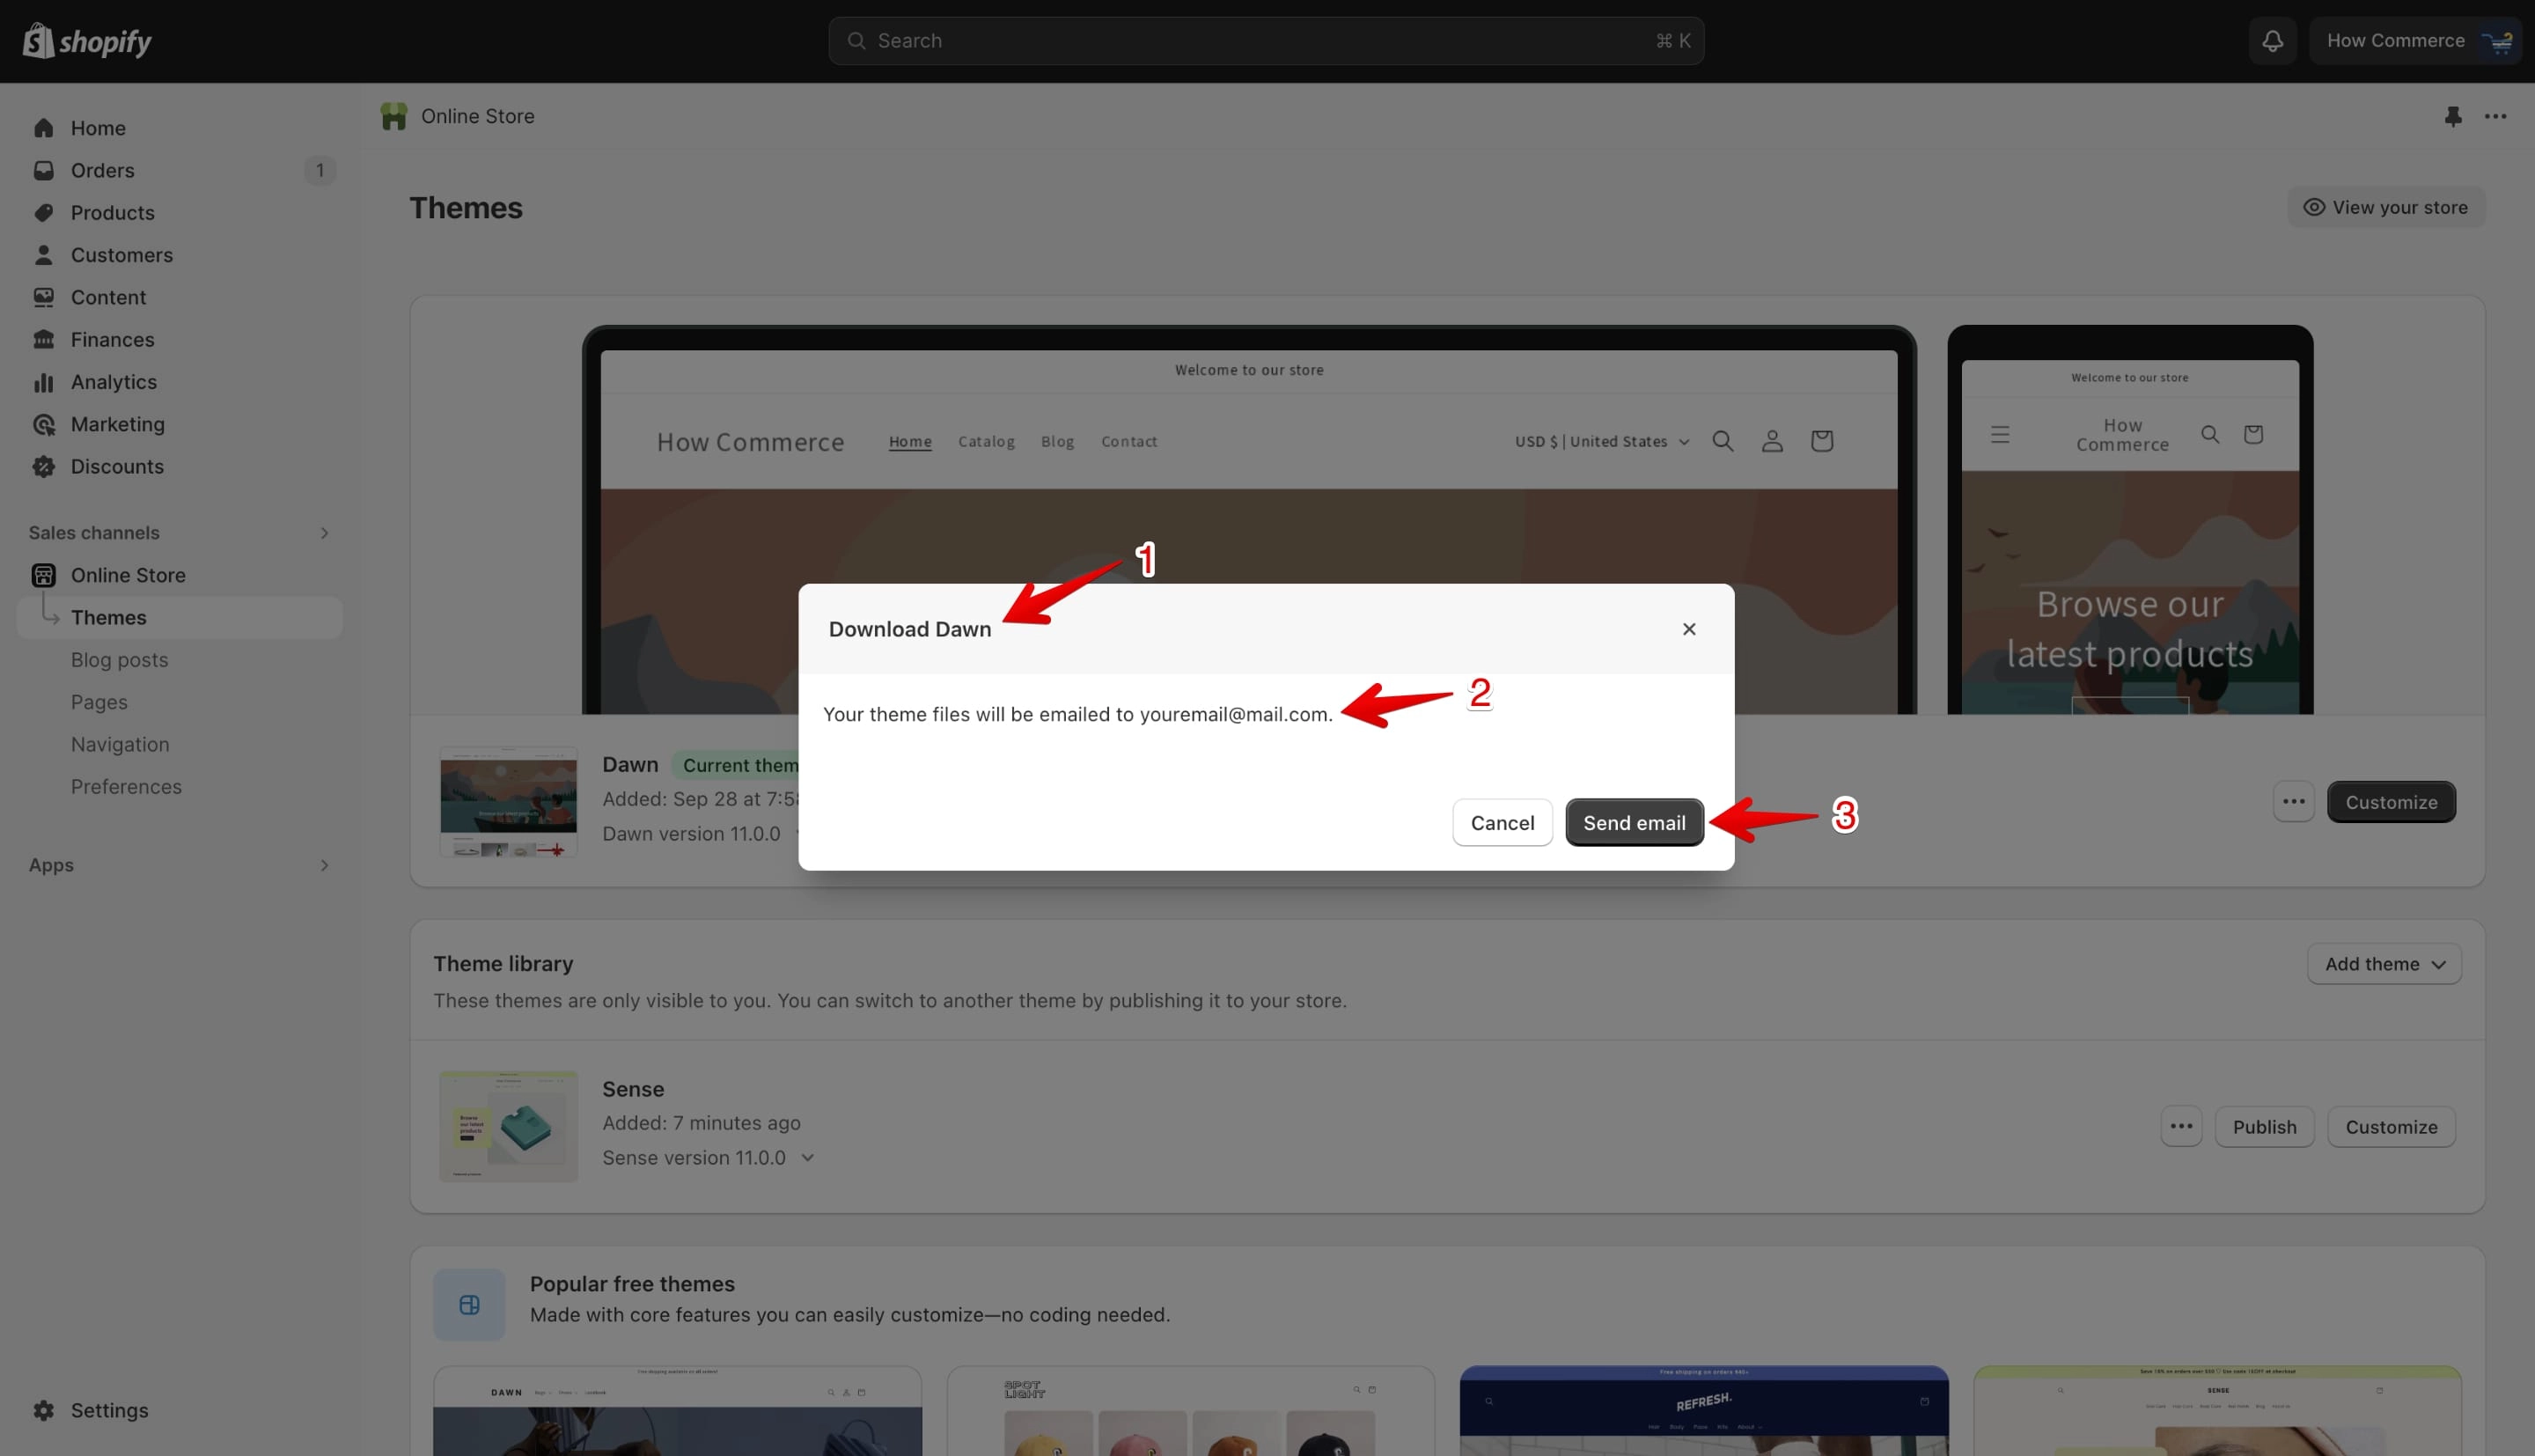Click the Send email button
Screen dimensions: 2535x1456
[x=1635, y=823]
